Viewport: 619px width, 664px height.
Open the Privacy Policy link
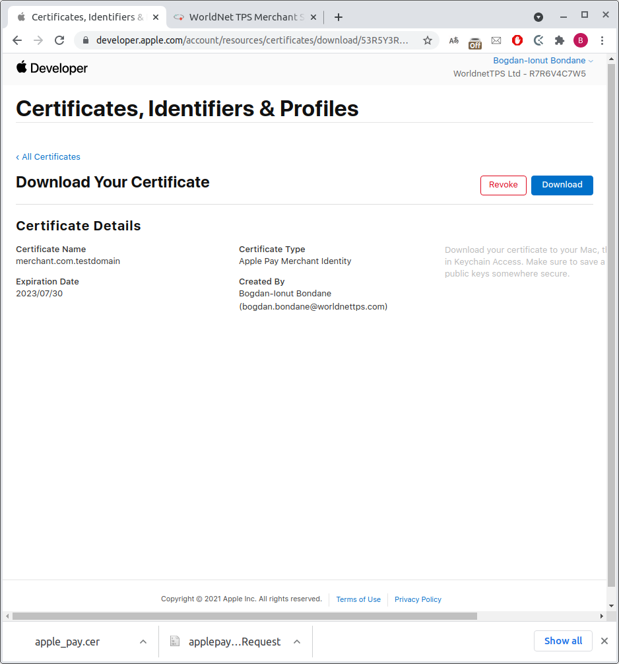click(418, 599)
